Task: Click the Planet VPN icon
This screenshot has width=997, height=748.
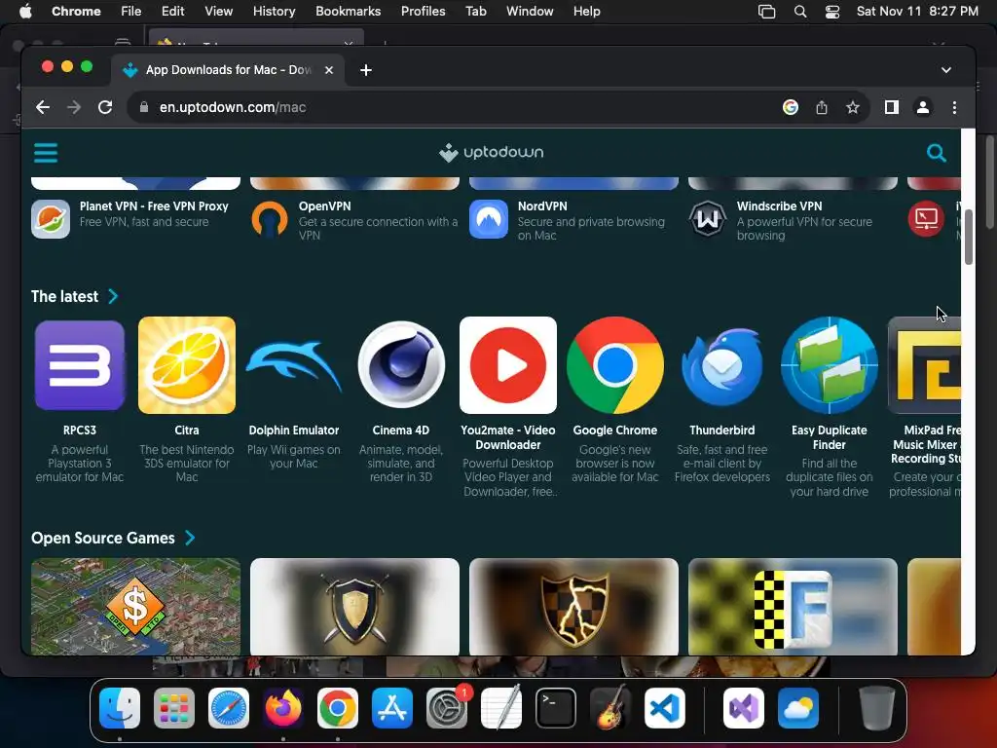Action: tap(51, 219)
